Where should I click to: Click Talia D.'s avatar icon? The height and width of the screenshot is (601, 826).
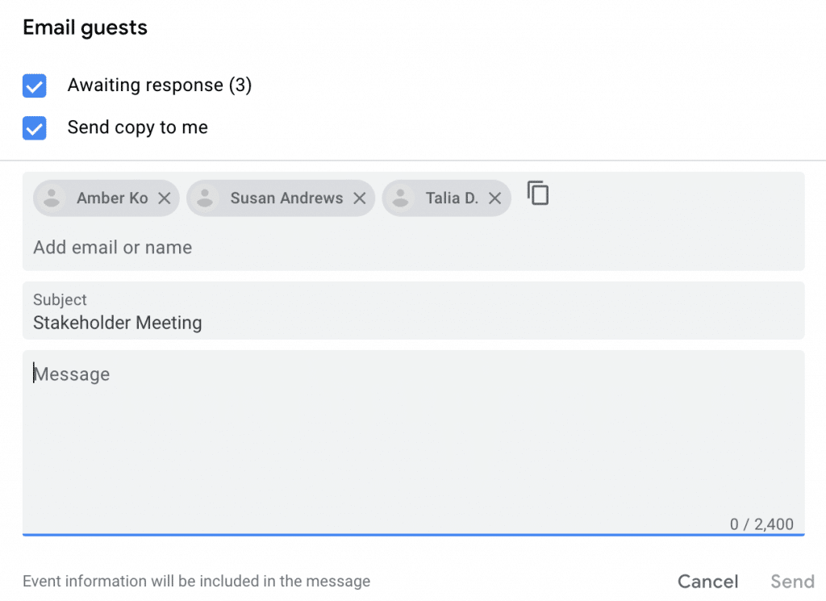pyautogui.click(x=402, y=198)
